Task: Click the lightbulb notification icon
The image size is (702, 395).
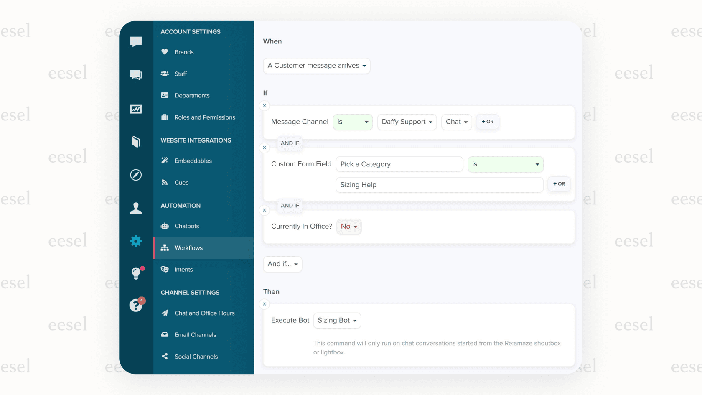Action: tap(136, 273)
